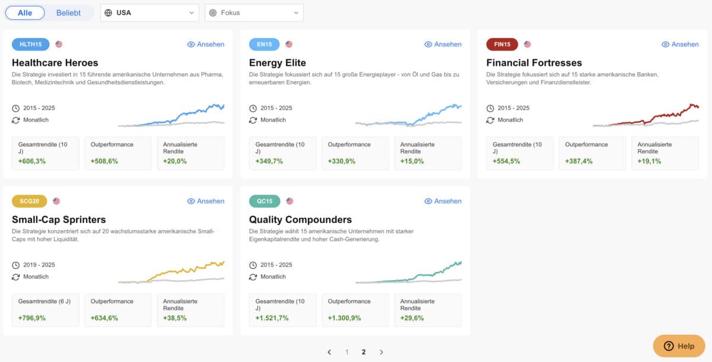712x362 pixels.
Task: Click the focus icon in the Fokus selector
Action: pos(211,12)
